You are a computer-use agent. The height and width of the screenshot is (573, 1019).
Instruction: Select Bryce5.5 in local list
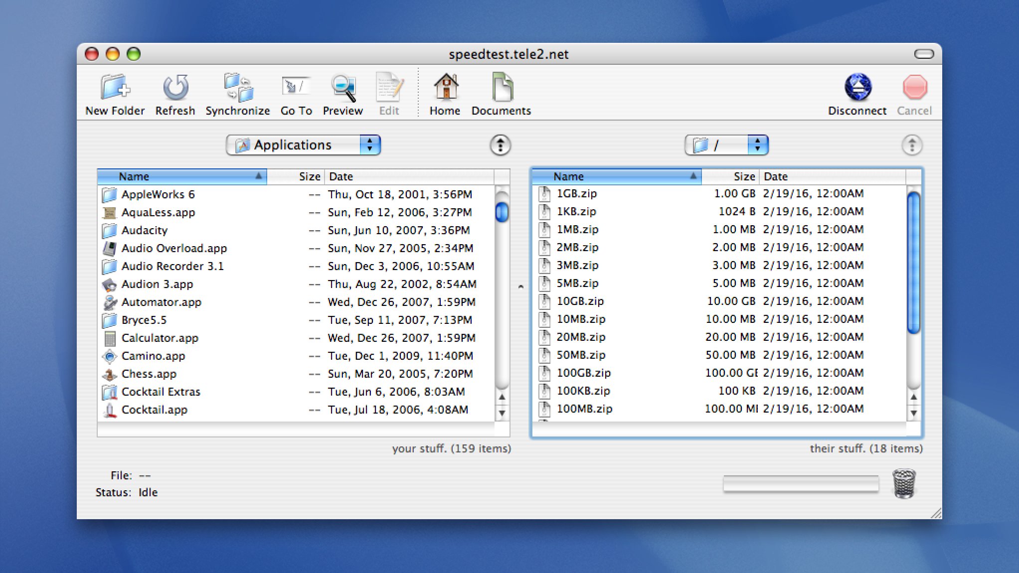(x=296, y=320)
